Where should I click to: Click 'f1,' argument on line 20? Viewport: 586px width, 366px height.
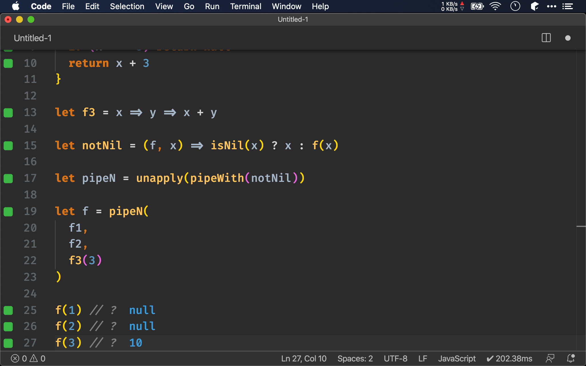(78, 228)
